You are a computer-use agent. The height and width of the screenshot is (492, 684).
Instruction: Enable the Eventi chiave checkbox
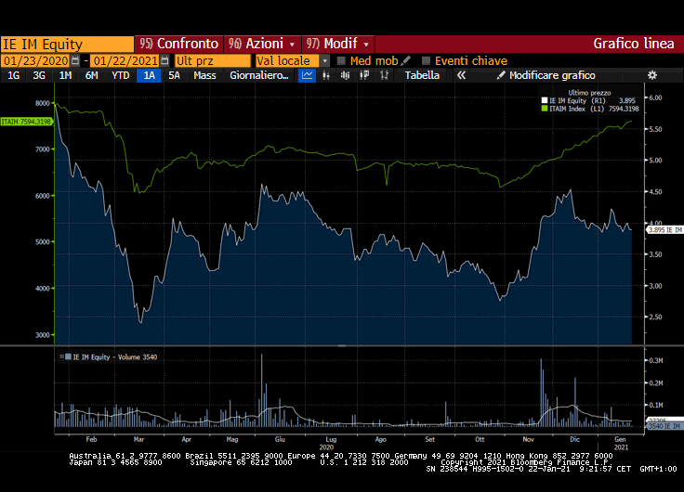tap(427, 60)
